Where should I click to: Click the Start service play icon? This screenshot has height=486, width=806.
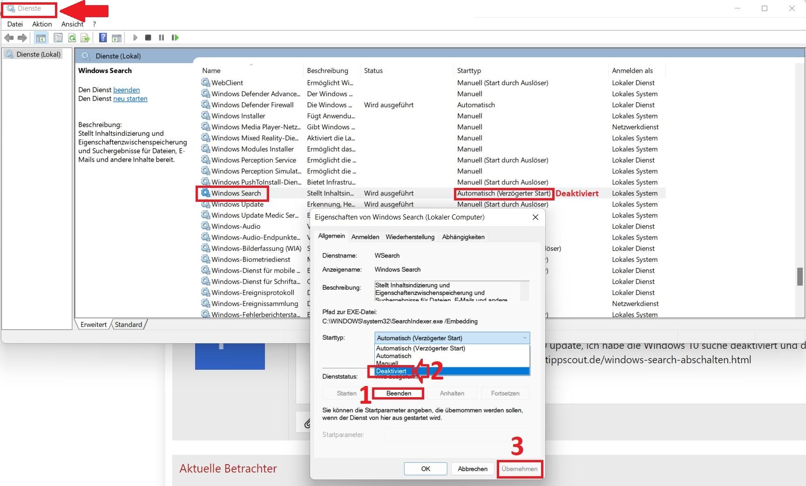coord(135,38)
